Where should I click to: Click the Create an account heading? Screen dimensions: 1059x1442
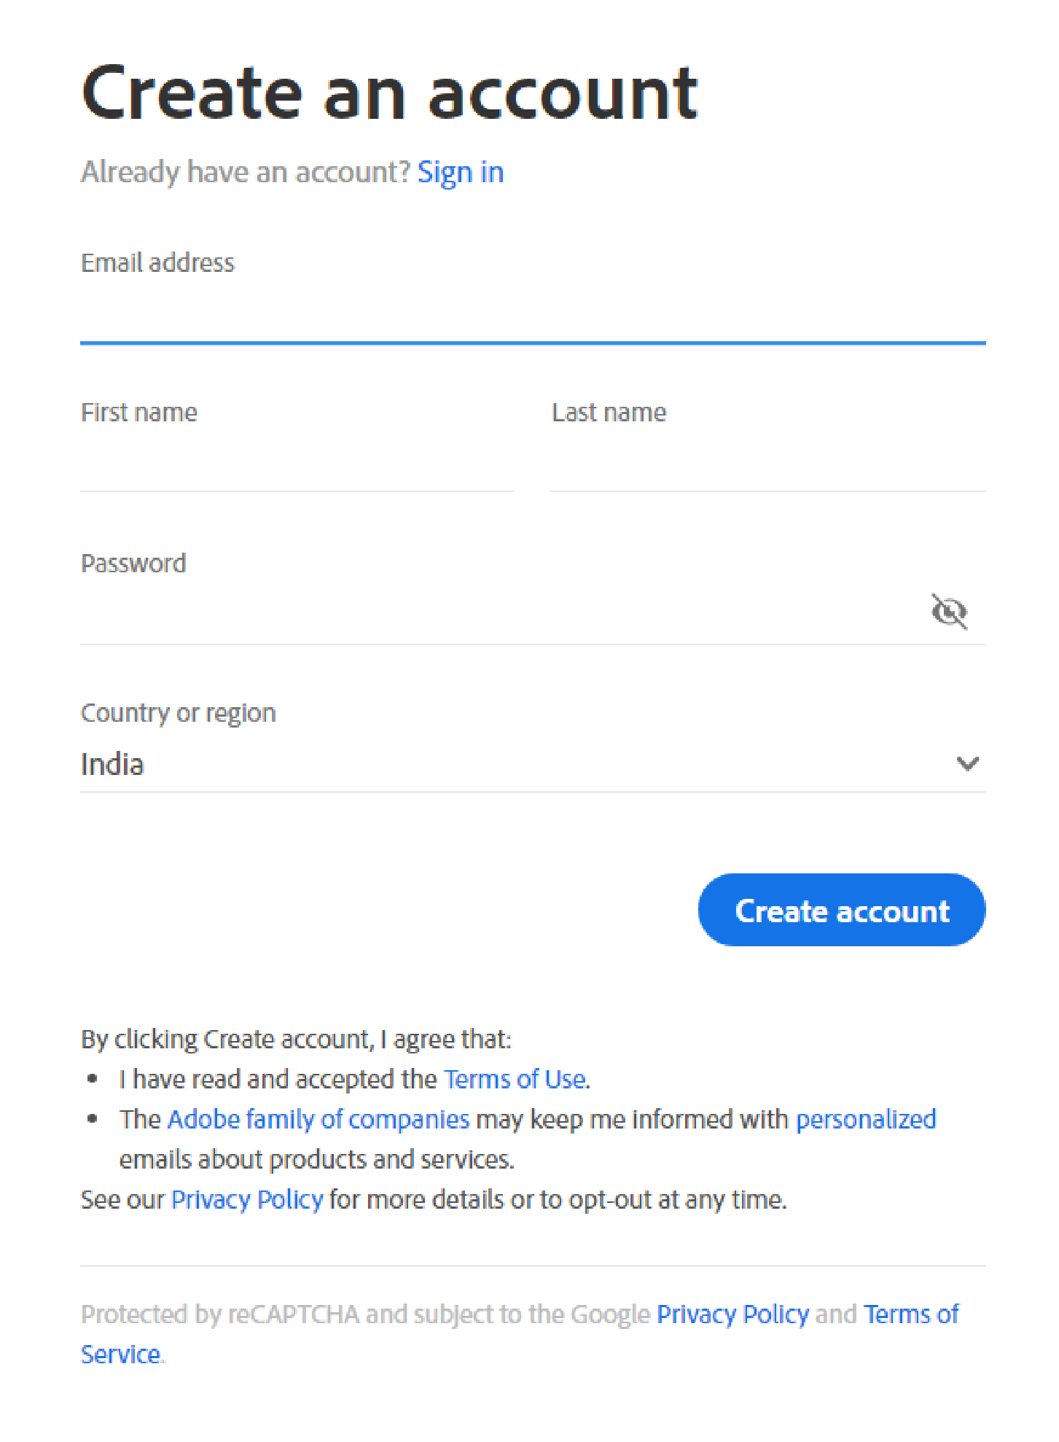pyautogui.click(x=389, y=91)
